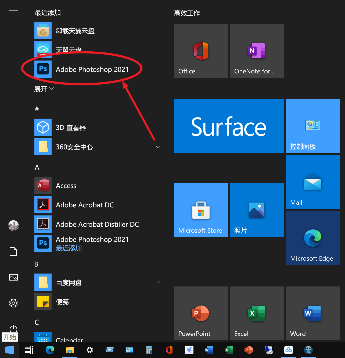
Task: Open the Excel tile
Action: tap(257, 313)
